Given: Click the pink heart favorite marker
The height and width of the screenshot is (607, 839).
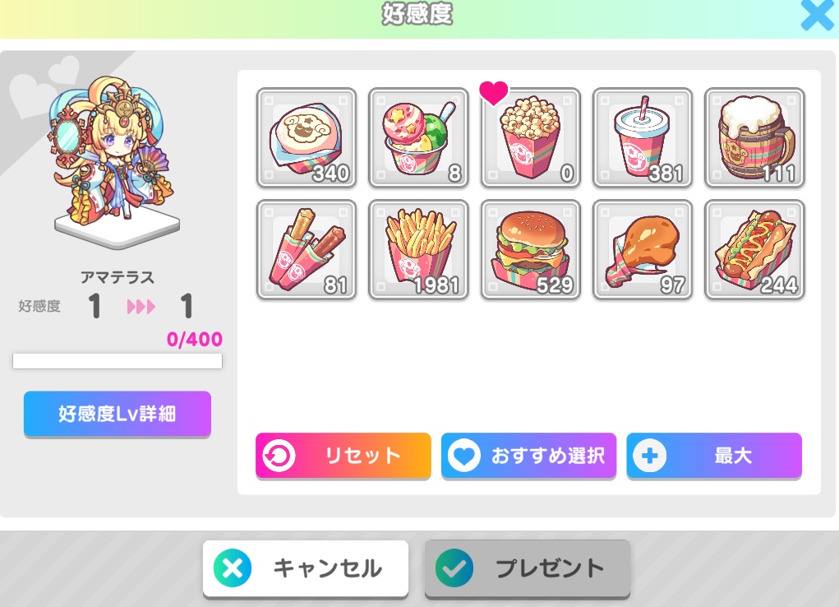Looking at the screenshot, I should pyautogui.click(x=493, y=93).
